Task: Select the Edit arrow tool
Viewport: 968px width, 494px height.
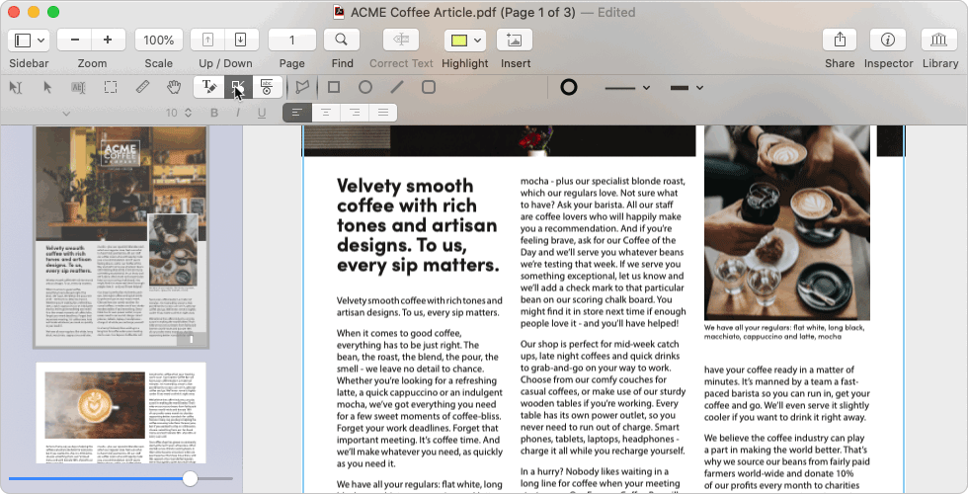Action: (47, 88)
